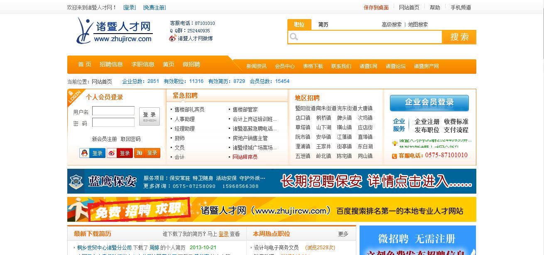Open the 售楼部礼宾员 job listing
The height and width of the screenshot is (255, 544).
tap(189, 109)
